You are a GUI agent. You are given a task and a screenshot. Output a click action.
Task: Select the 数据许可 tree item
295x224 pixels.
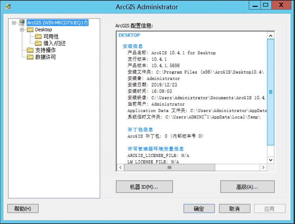(x=45, y=57)
